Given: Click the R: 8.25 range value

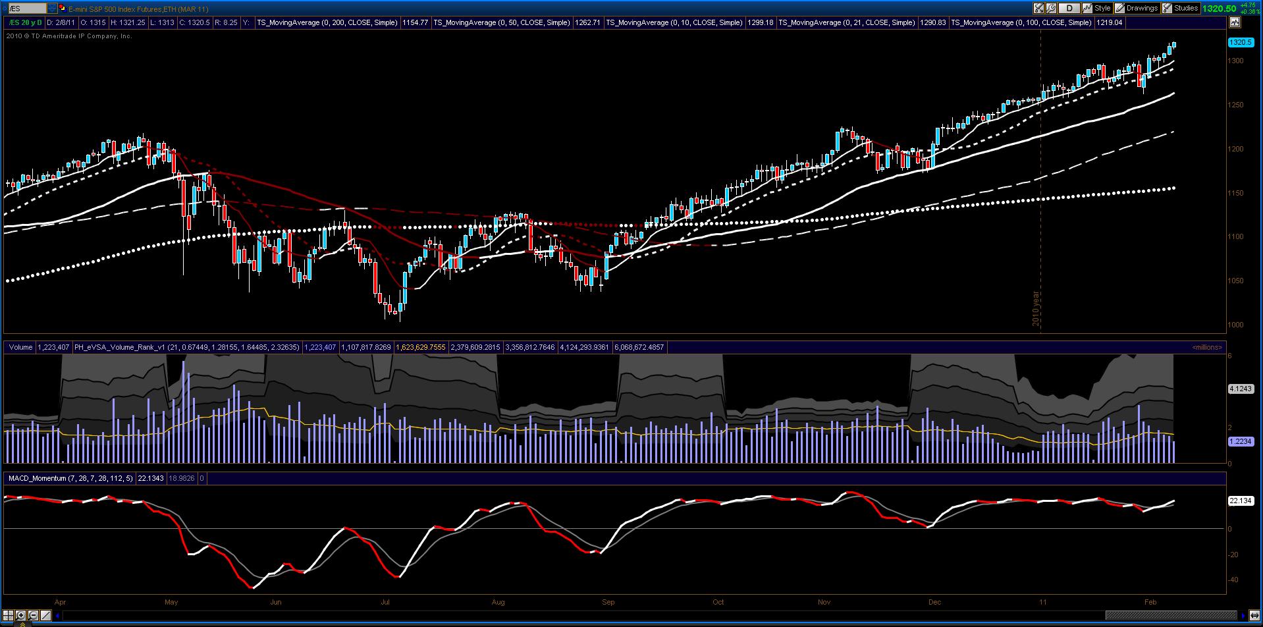Looking at the screenshot, I should (226, 22).
